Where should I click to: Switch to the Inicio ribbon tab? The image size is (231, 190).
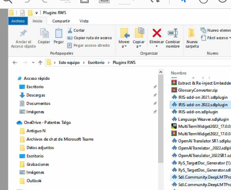coord(37,21)
